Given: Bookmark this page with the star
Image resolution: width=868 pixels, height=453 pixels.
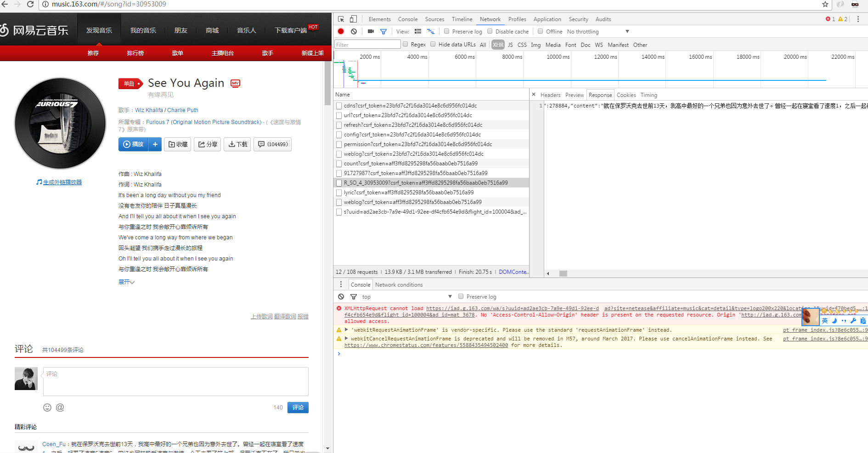Looking at the screenshot, I should coord(825,4).
